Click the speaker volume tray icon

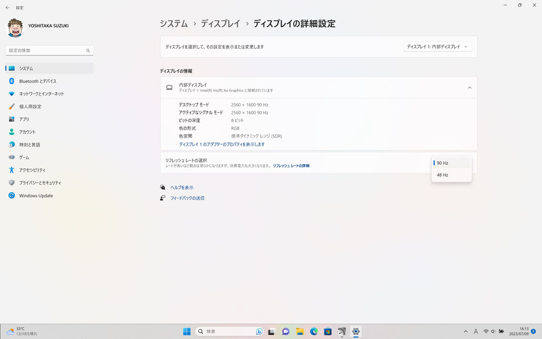pos(493,332)
